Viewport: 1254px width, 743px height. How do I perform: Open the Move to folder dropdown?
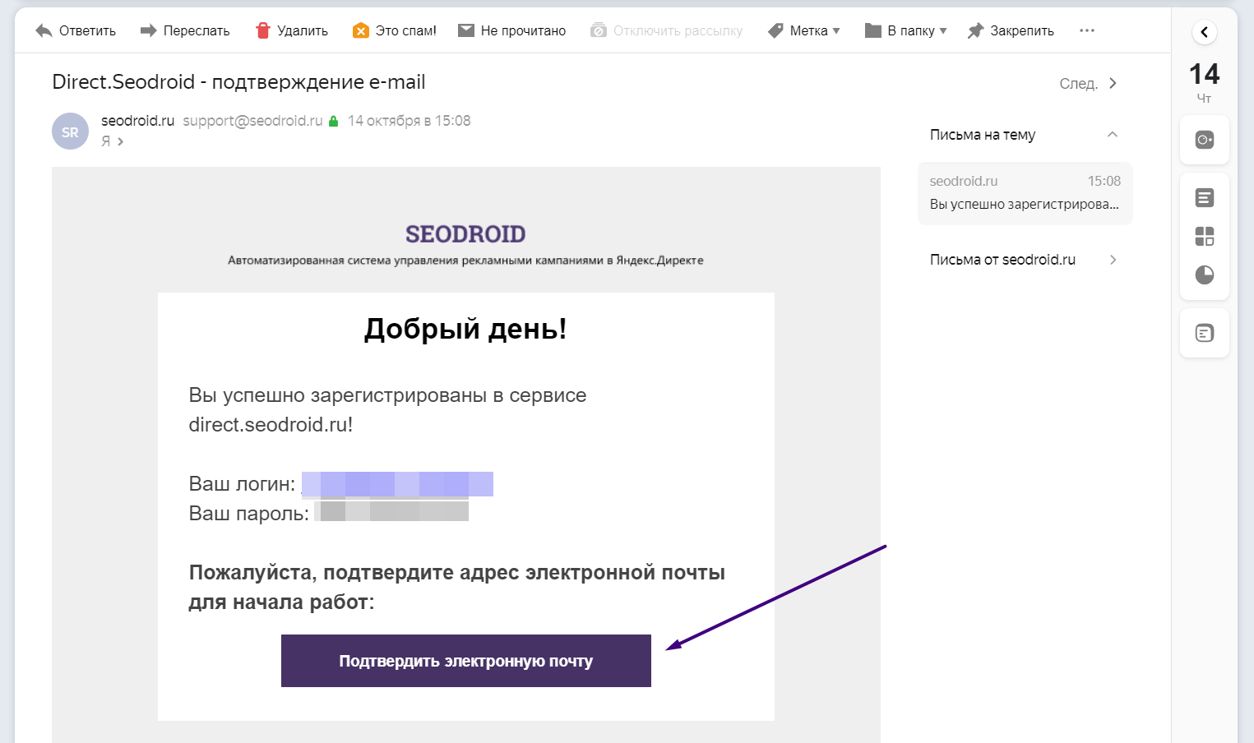tap(906, 30)
